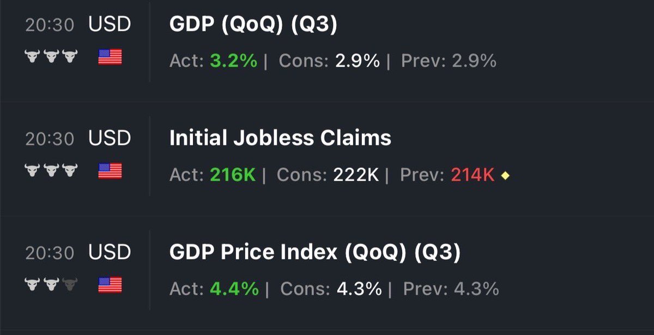Image resolution: width=654 pixels, height=335 pixels.
Task: Click the 20:30 time on the Jobless Claims row
Action: (50, 139)
